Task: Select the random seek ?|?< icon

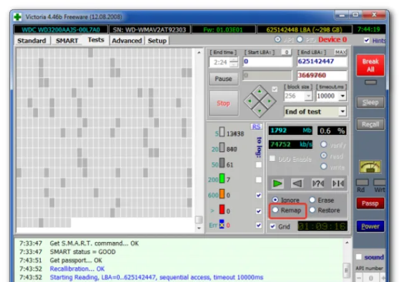Action: click(318, 183)
